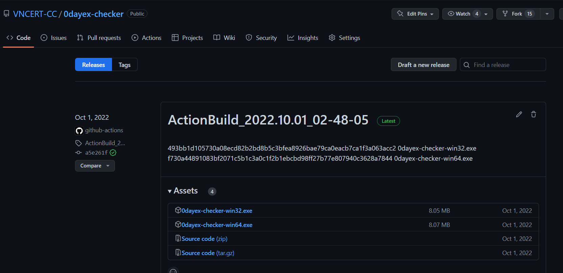Download 0dayex-checker-win32.exe

click(x=217, y=211)
